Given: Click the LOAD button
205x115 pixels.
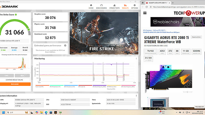Looking at the screenshot, I should pos(7,75).
